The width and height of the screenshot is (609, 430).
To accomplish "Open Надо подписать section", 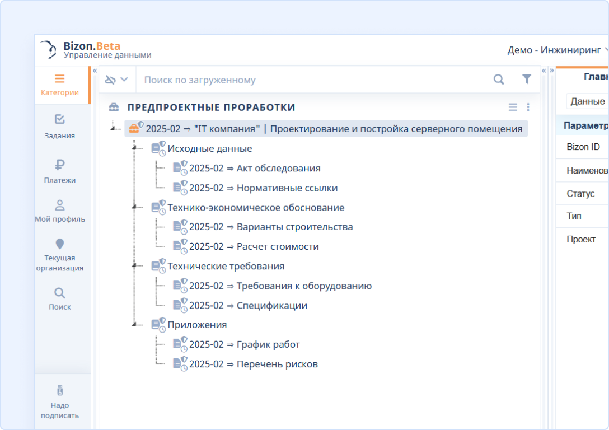I will 60,403.
